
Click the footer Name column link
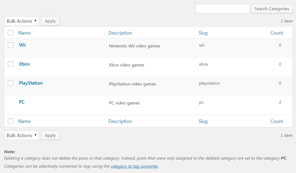24,121
